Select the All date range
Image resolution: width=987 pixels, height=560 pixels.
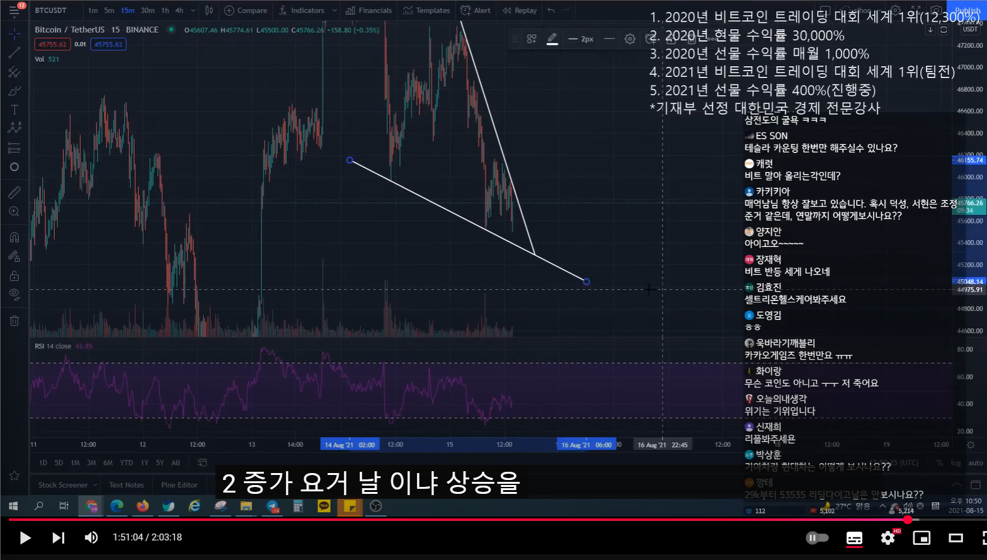[176, 462]
